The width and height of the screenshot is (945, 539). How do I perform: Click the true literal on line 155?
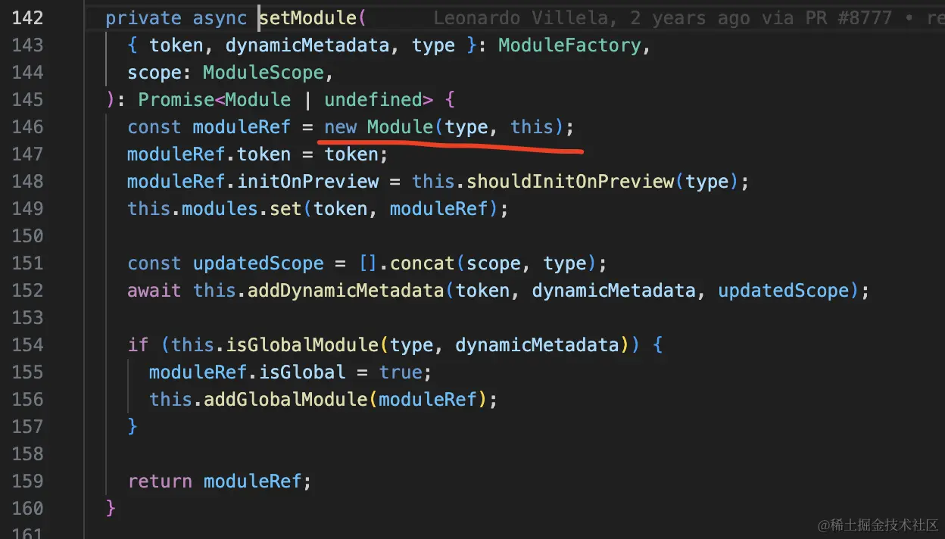[400, 372]
